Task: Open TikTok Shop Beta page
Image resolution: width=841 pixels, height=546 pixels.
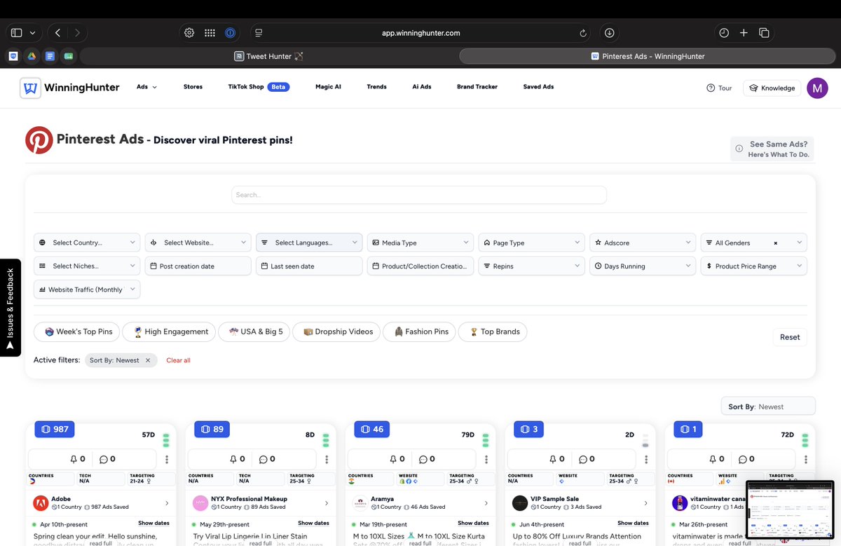Action: pos(259,87)
